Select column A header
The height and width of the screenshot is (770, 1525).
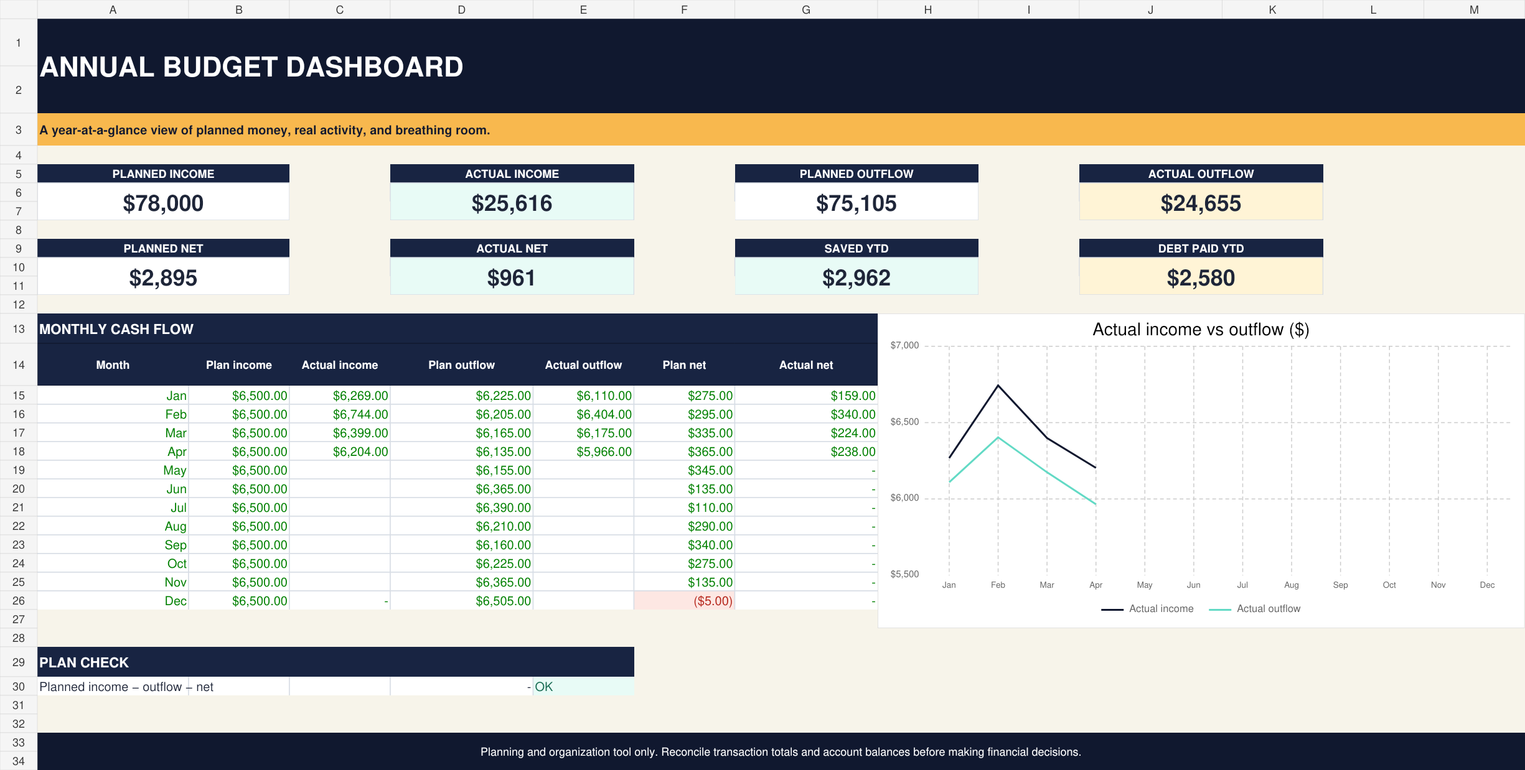(113, 9)
